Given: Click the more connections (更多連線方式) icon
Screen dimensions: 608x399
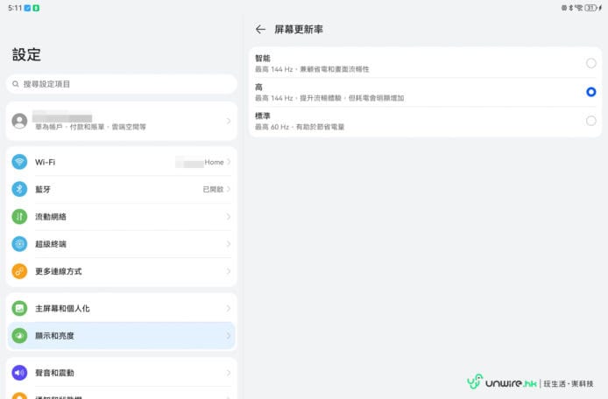Looking at the screenshot, I should point(19,271).
